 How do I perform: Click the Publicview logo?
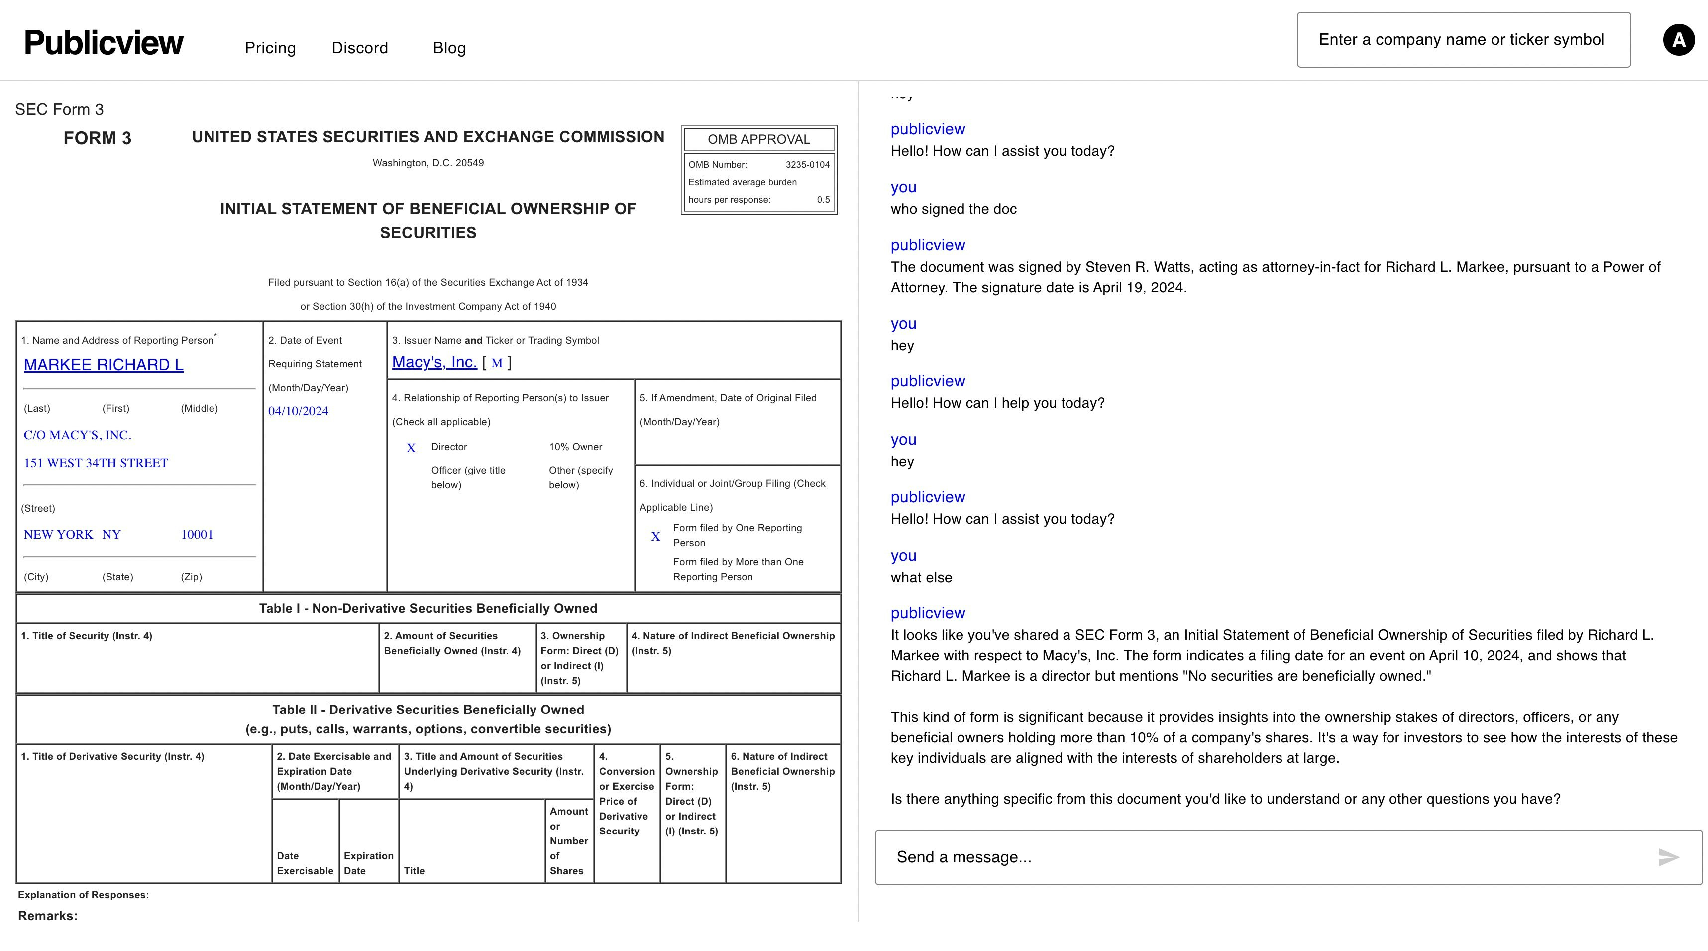coord(104,42)
